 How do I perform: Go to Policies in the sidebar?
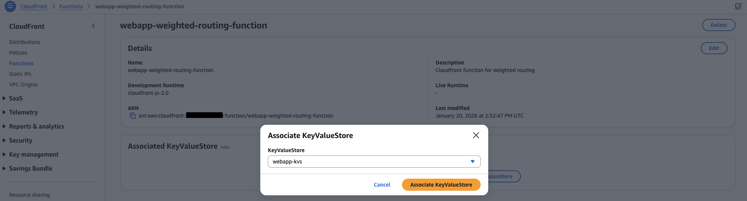(x=18, y=53)
